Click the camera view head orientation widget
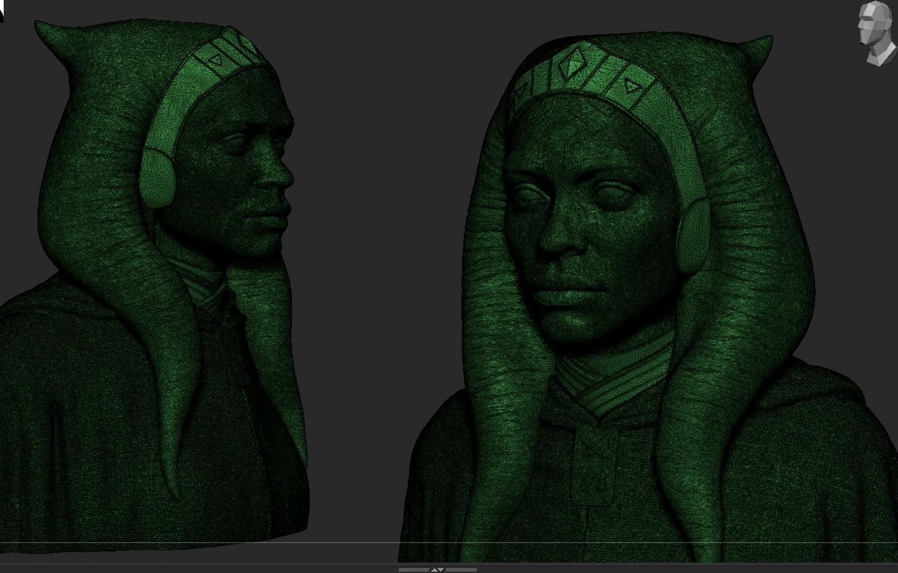The height and width of the screenshot is (573, 898). 875,33
